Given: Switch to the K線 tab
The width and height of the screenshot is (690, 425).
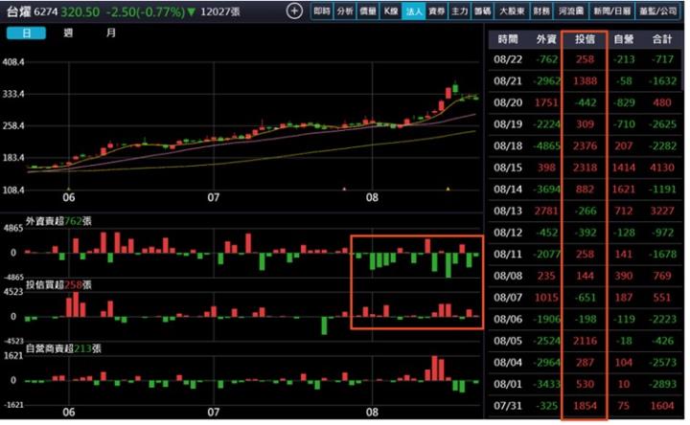Looking at the screenshot, I should tap(391, 11).
